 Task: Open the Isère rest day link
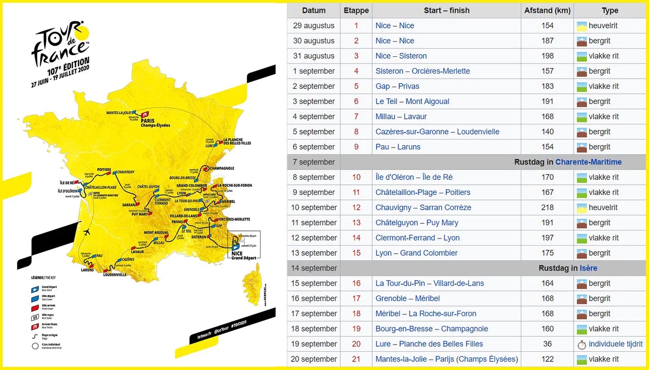pos(588,268)
